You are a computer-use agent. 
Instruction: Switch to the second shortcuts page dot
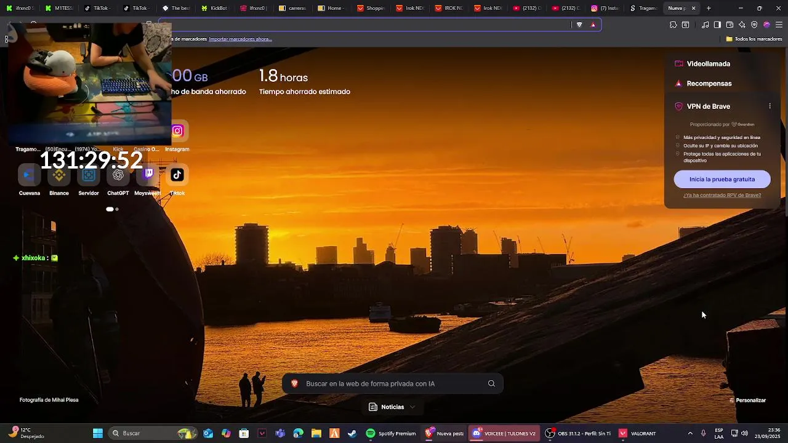[117, 209]
